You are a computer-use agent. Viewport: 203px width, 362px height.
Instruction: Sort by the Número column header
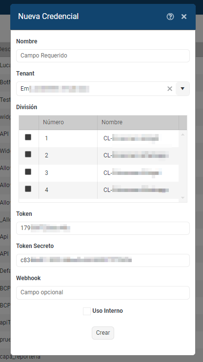click(68, 122)
